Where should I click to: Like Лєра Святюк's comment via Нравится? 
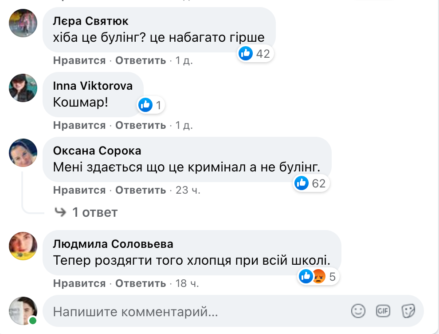point(79,60)
